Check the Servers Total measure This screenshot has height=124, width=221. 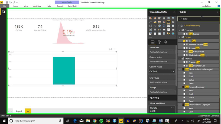coord(184,48)
